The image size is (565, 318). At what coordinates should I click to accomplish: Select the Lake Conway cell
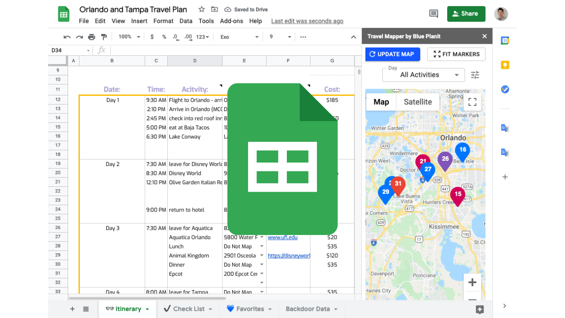pos(195,136)
